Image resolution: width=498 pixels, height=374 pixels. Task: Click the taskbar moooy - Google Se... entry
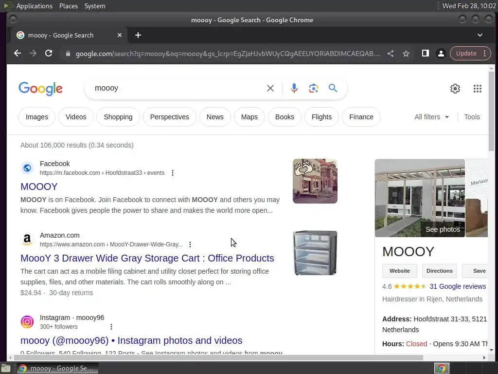(57, 368)
